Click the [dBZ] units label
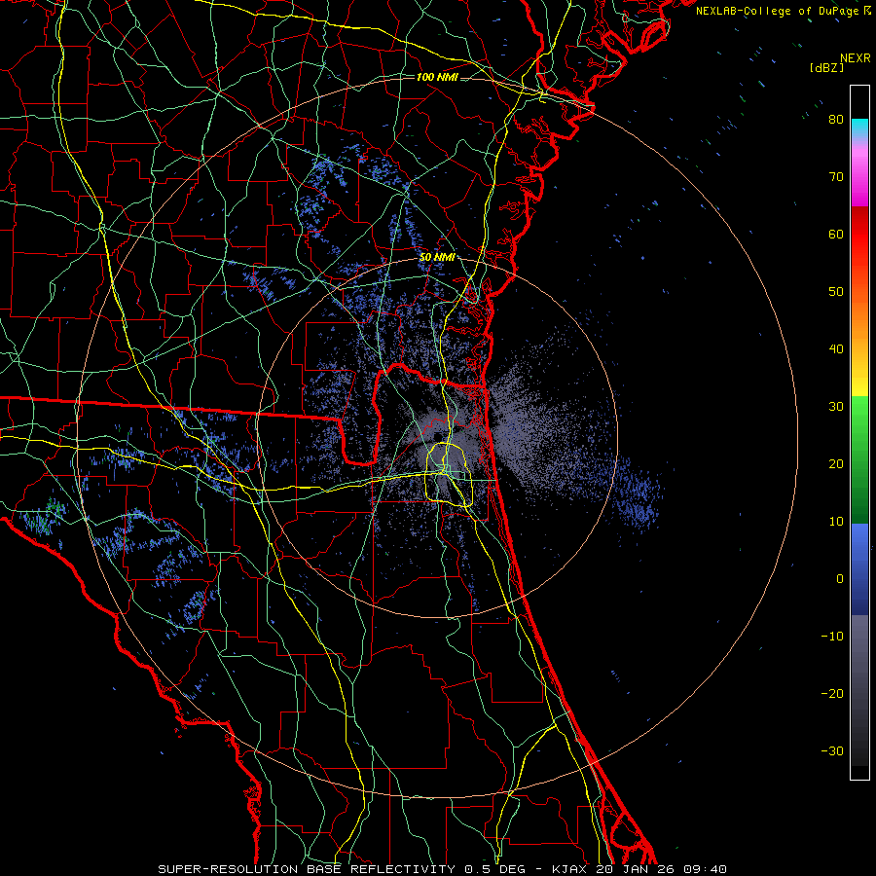This screenshot has width=876, height=876. click(x=826, y=67)
